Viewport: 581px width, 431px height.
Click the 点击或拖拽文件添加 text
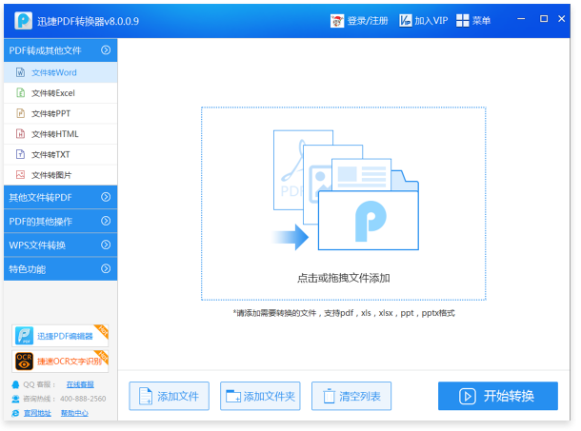344,278
